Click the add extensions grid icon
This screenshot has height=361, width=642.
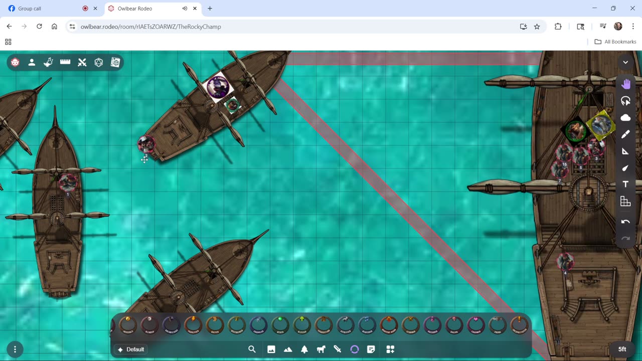click(390, 349)
